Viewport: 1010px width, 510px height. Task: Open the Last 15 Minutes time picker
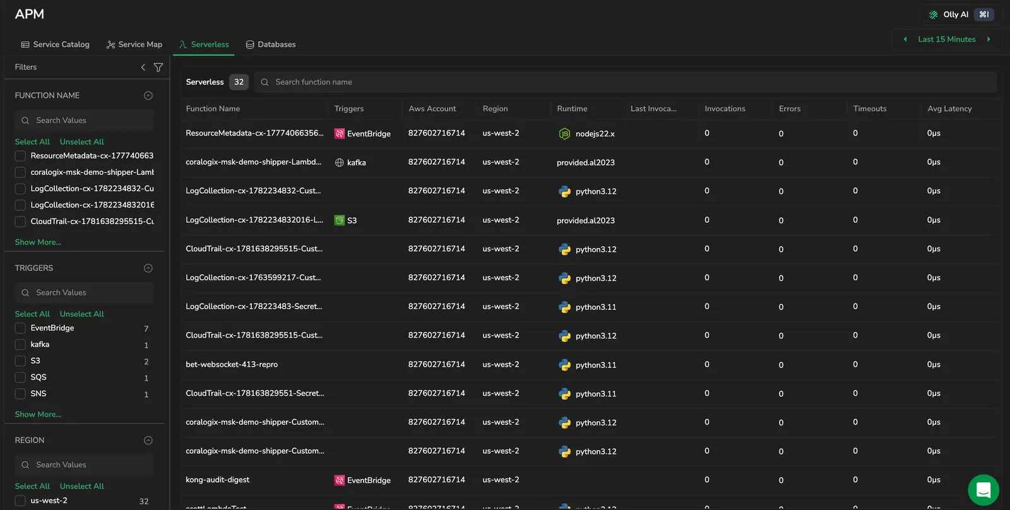[946, 39]
